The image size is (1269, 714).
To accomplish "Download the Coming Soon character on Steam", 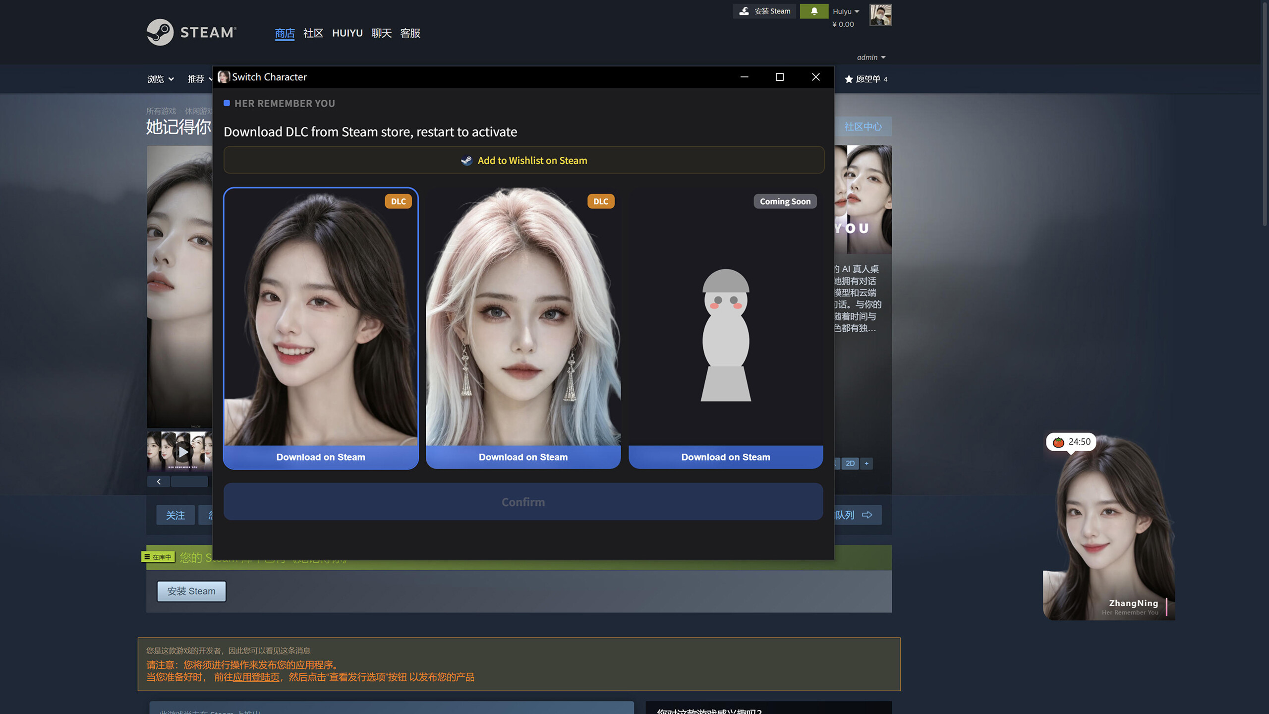I will point(726,457).
